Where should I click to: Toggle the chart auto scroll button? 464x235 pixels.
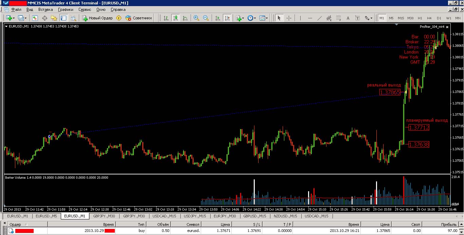coord(217,18)
